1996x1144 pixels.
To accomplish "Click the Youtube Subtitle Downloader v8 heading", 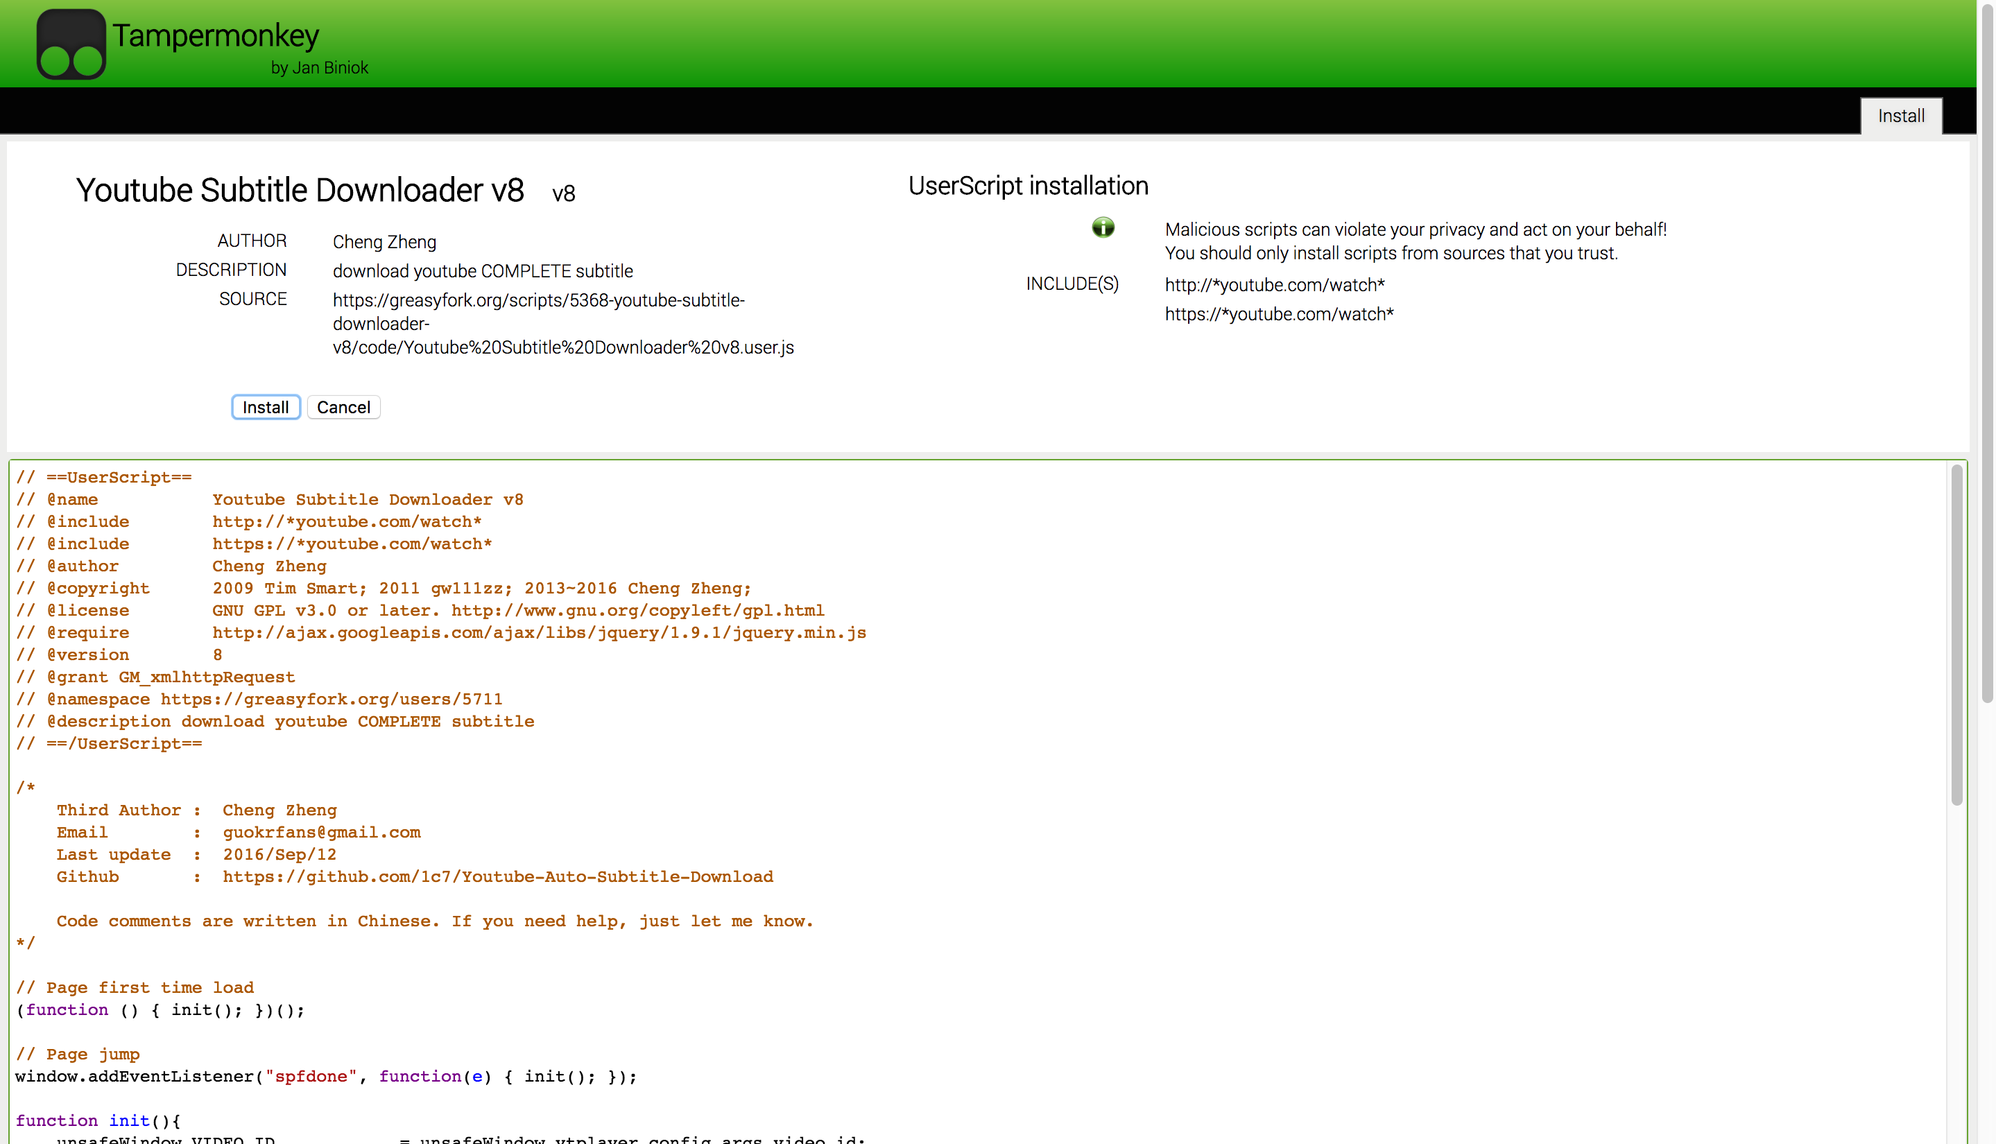I will click(300, 191).
